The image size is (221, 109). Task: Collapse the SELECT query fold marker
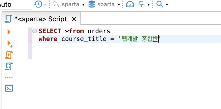coord(35,31)
